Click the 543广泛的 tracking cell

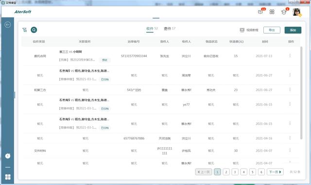coord(134,90)
